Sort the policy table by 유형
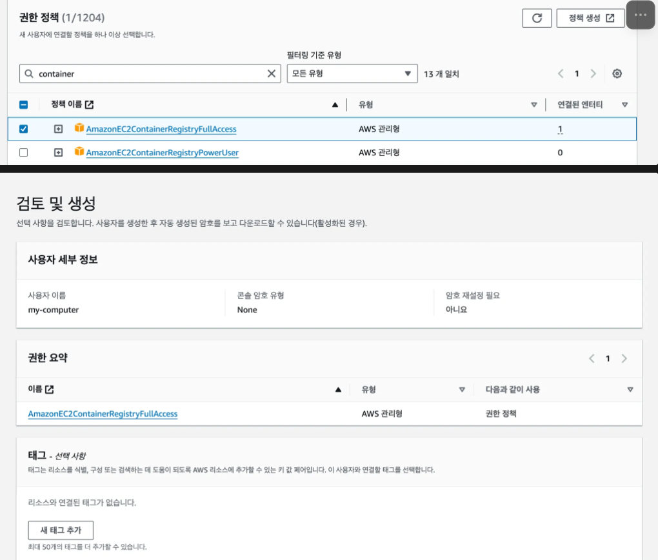This screenshot has height=560, width=658. click(533, 105)
